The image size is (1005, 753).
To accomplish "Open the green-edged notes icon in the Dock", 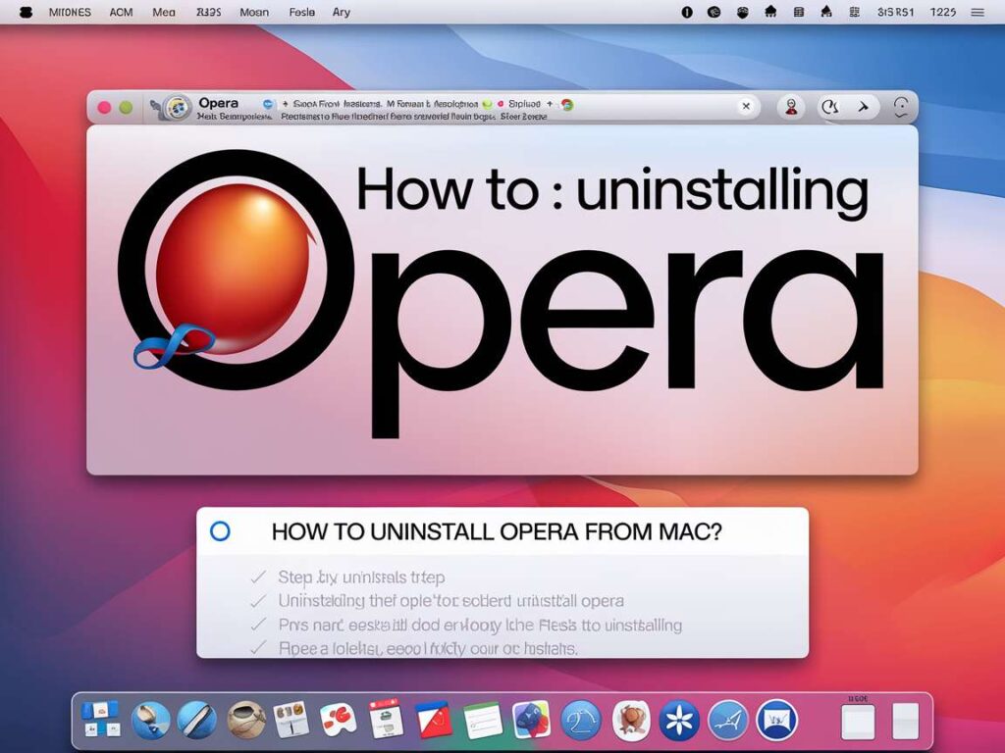I will click(x=482, y=720).
